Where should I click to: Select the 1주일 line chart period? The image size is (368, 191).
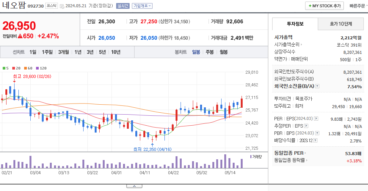coord(47,52)
